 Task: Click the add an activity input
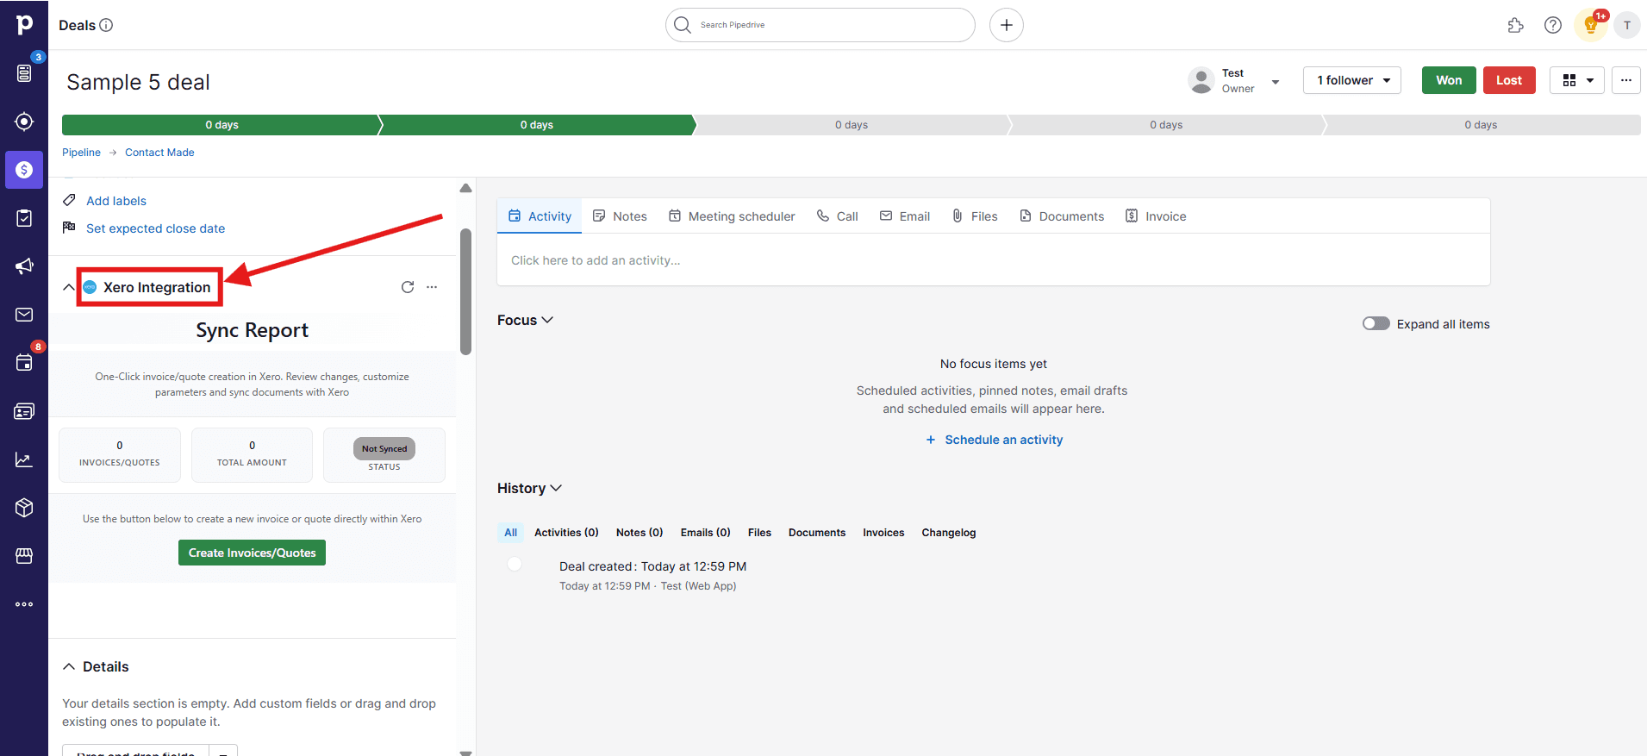994,260
